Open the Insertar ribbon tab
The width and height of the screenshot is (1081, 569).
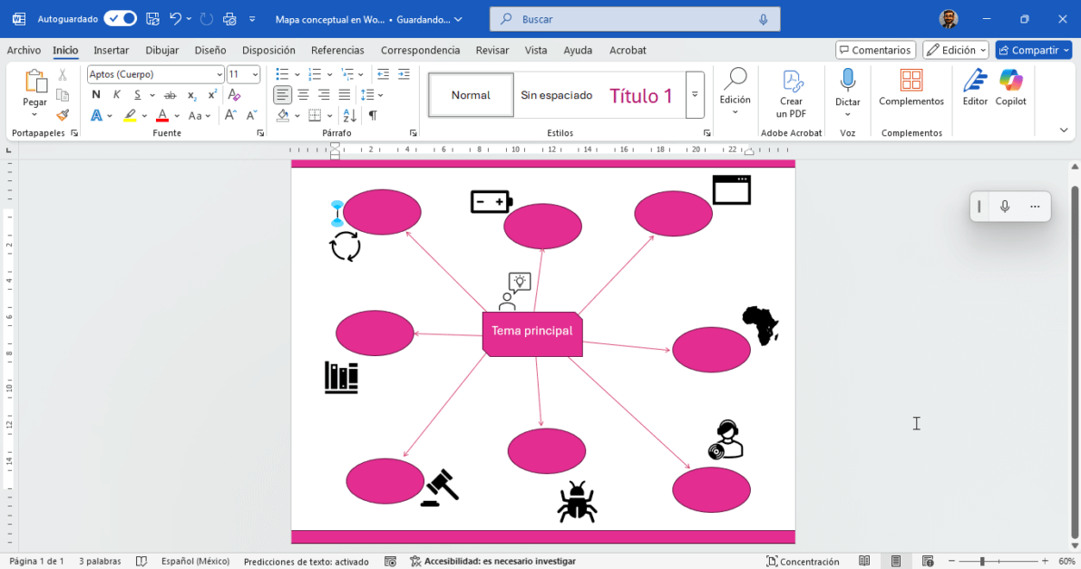coord(111,51)
